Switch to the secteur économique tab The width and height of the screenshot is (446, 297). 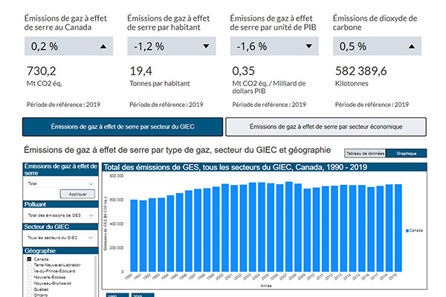click(326, 126)
